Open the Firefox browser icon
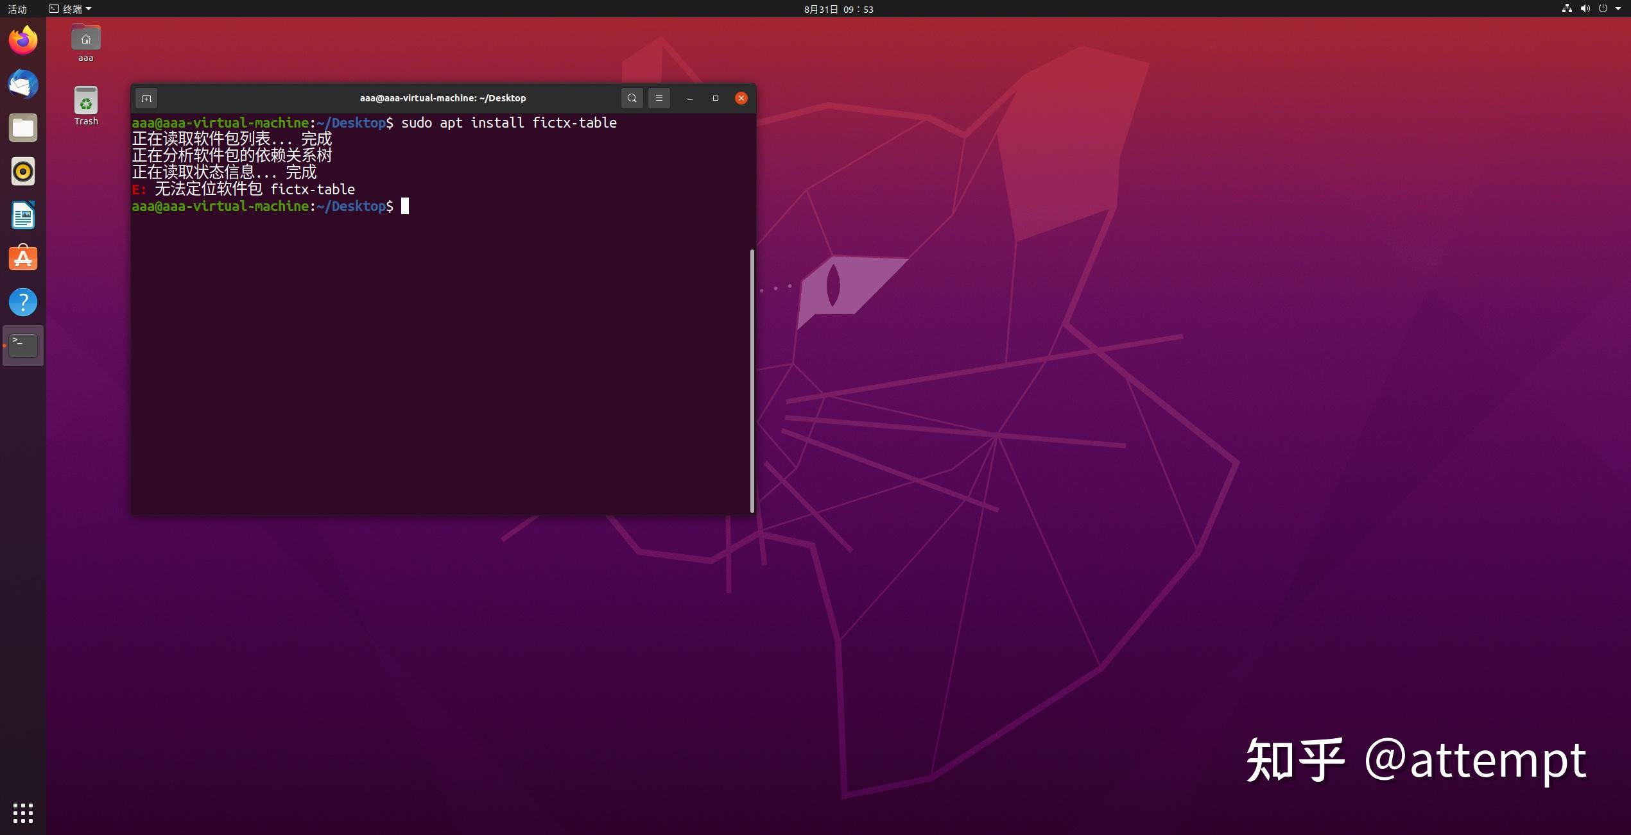The width and height of the screenshot is (1631, 835). coord(24,39)
